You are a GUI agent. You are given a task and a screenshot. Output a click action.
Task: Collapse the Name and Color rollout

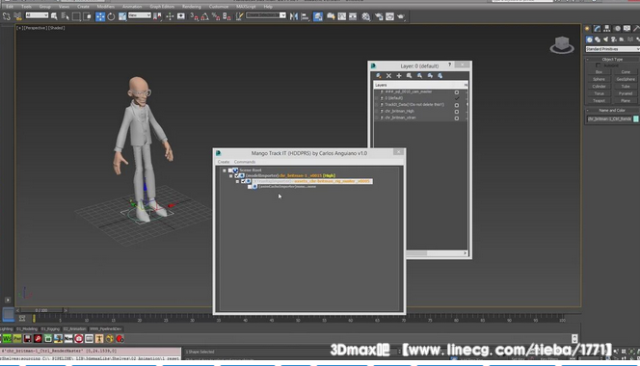[612, 110]
